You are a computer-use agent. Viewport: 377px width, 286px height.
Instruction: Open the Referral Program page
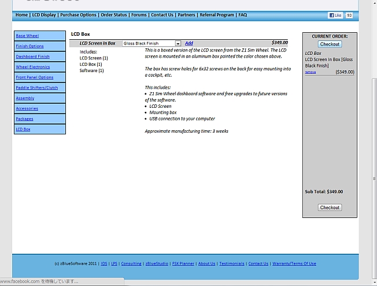click(217, 15)
